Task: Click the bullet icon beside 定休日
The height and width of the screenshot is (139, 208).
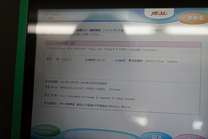Action: (46, 87)
